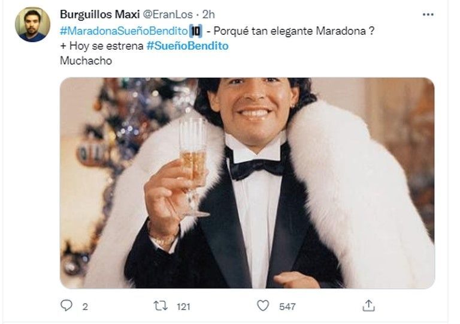Click the share upload arrow icon
This screenshot has height=324, width=460.
(368, 306)
